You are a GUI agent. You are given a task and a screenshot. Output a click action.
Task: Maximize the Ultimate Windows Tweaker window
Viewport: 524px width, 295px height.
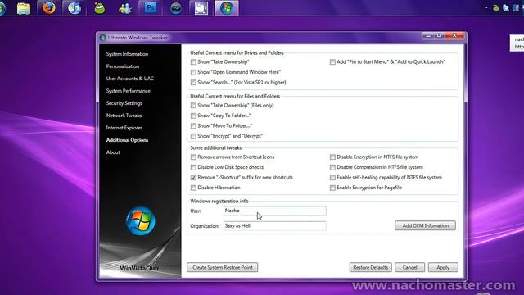[440, 35]
